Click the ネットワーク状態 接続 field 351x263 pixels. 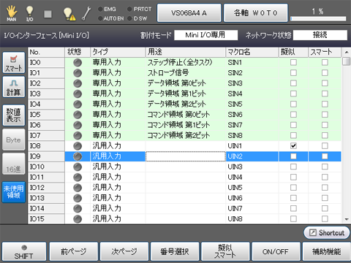tap(320, 35)
